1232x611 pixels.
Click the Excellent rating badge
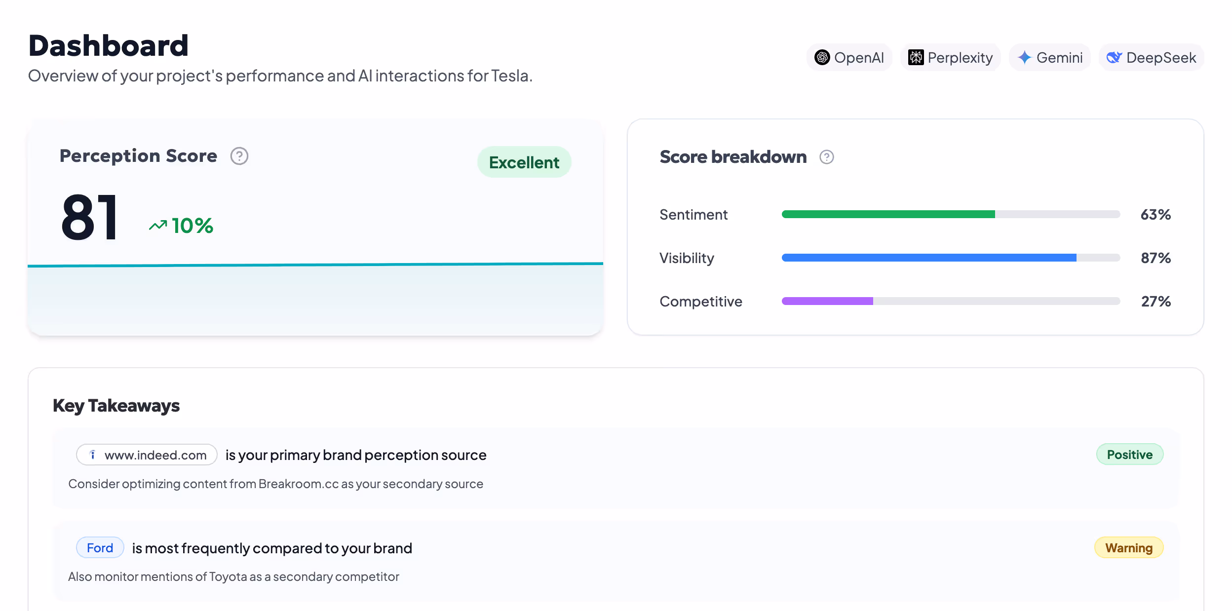(524, 162)
